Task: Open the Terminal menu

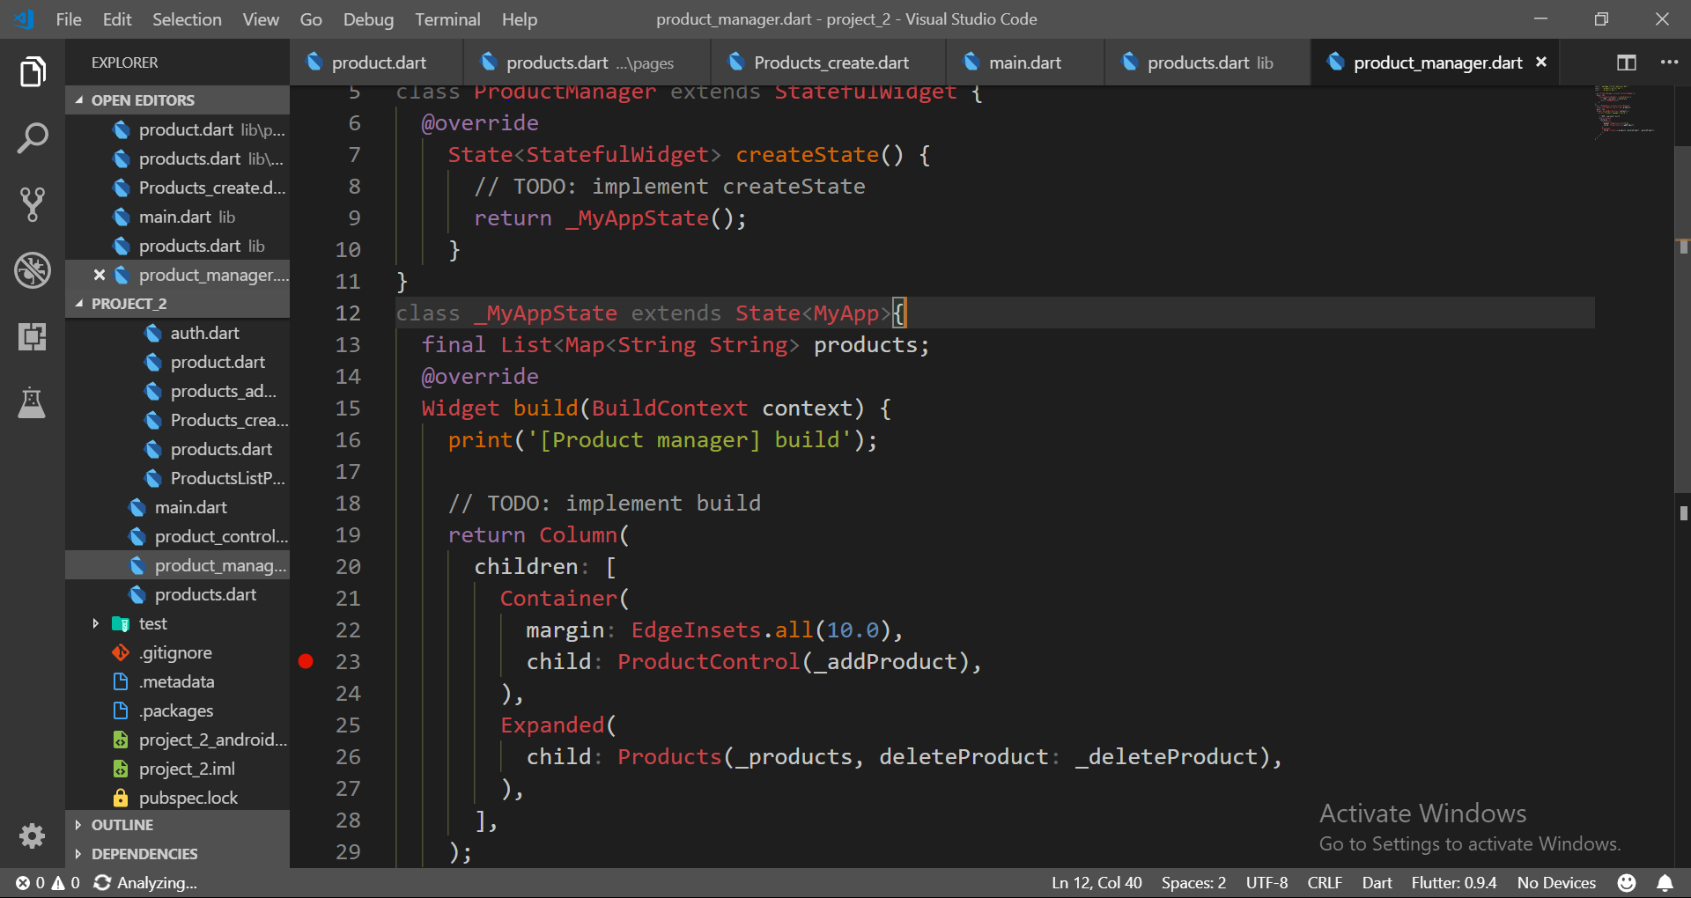Action: [x=447, y=18]
